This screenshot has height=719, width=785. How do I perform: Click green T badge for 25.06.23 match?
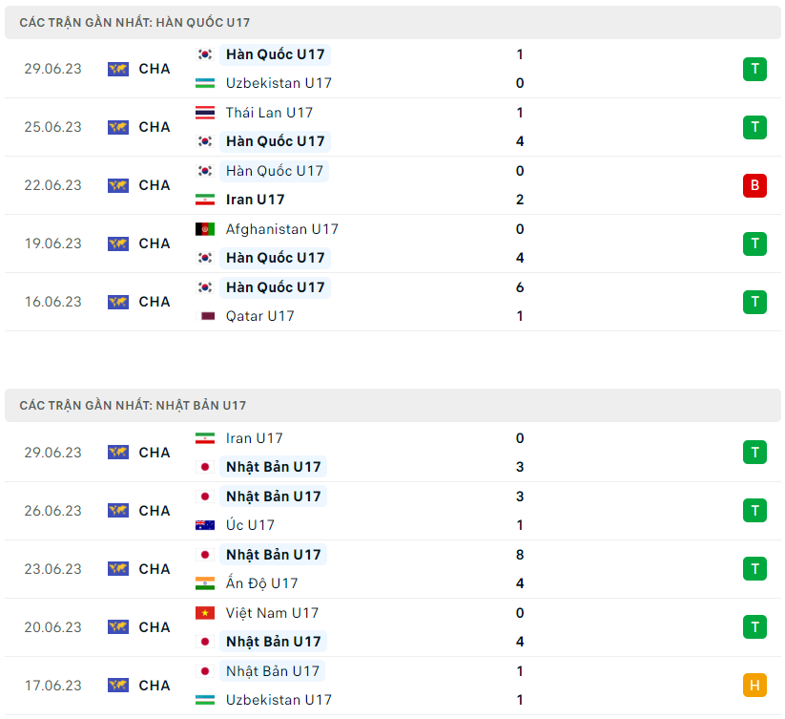pos(754,127)
